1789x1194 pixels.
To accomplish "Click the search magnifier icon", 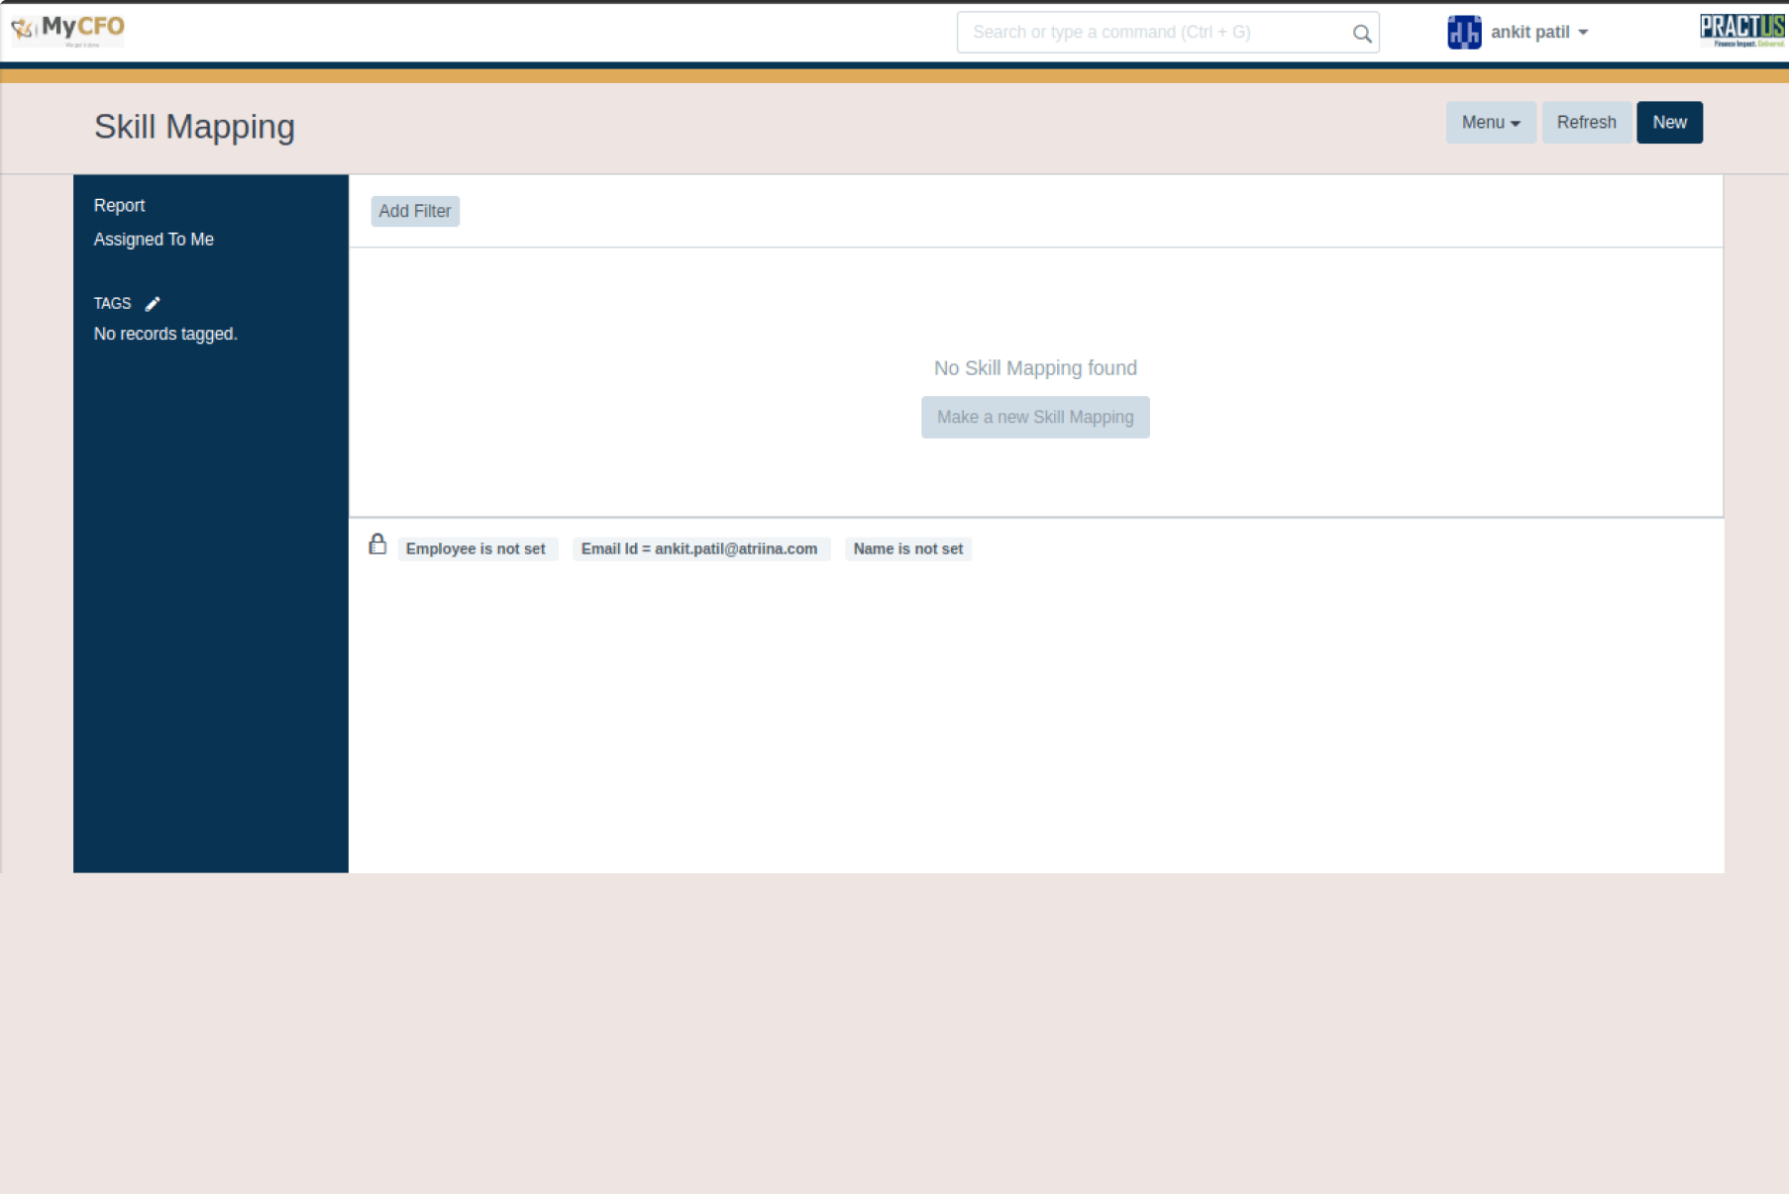I will click(x=1362, y=34).
